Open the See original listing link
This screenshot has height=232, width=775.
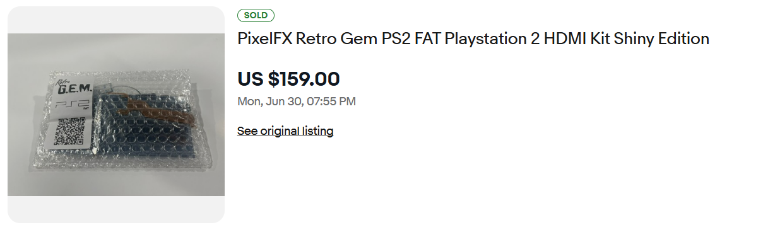pos(285,131)
